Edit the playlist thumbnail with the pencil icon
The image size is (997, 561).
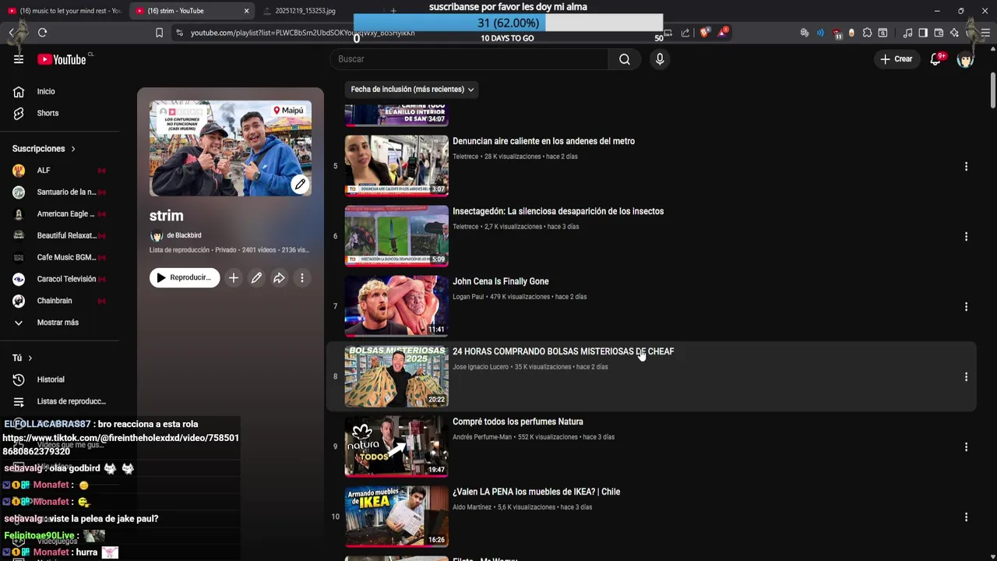click(300, 185)
